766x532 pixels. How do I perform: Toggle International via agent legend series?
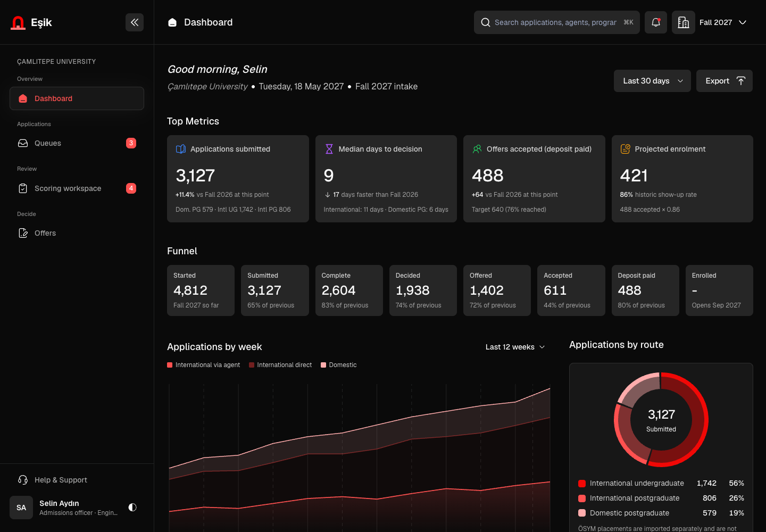pyautogui.click(x=204, y=365)
